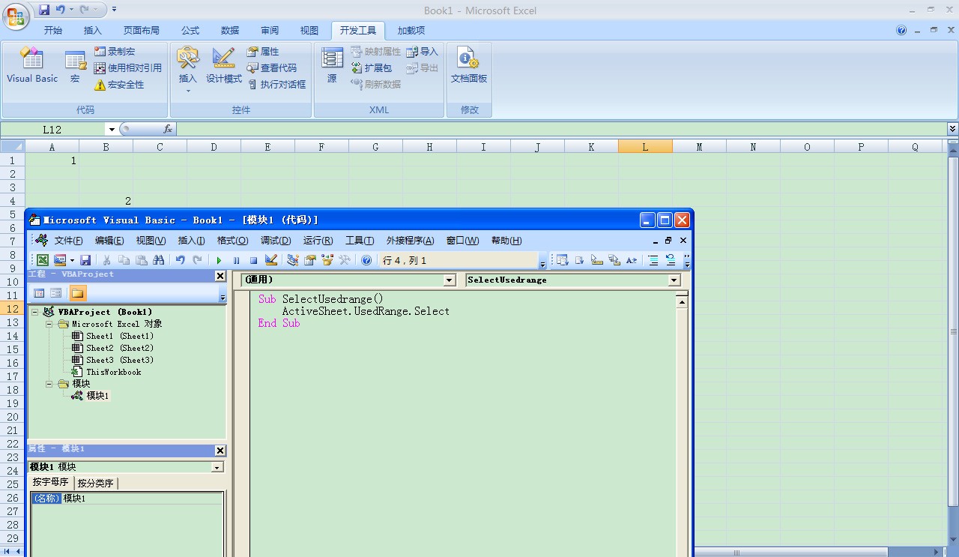Switch to the 公式 ribbon tab
The height and width of the screenshot is (557, 959).
click(190, 31)
